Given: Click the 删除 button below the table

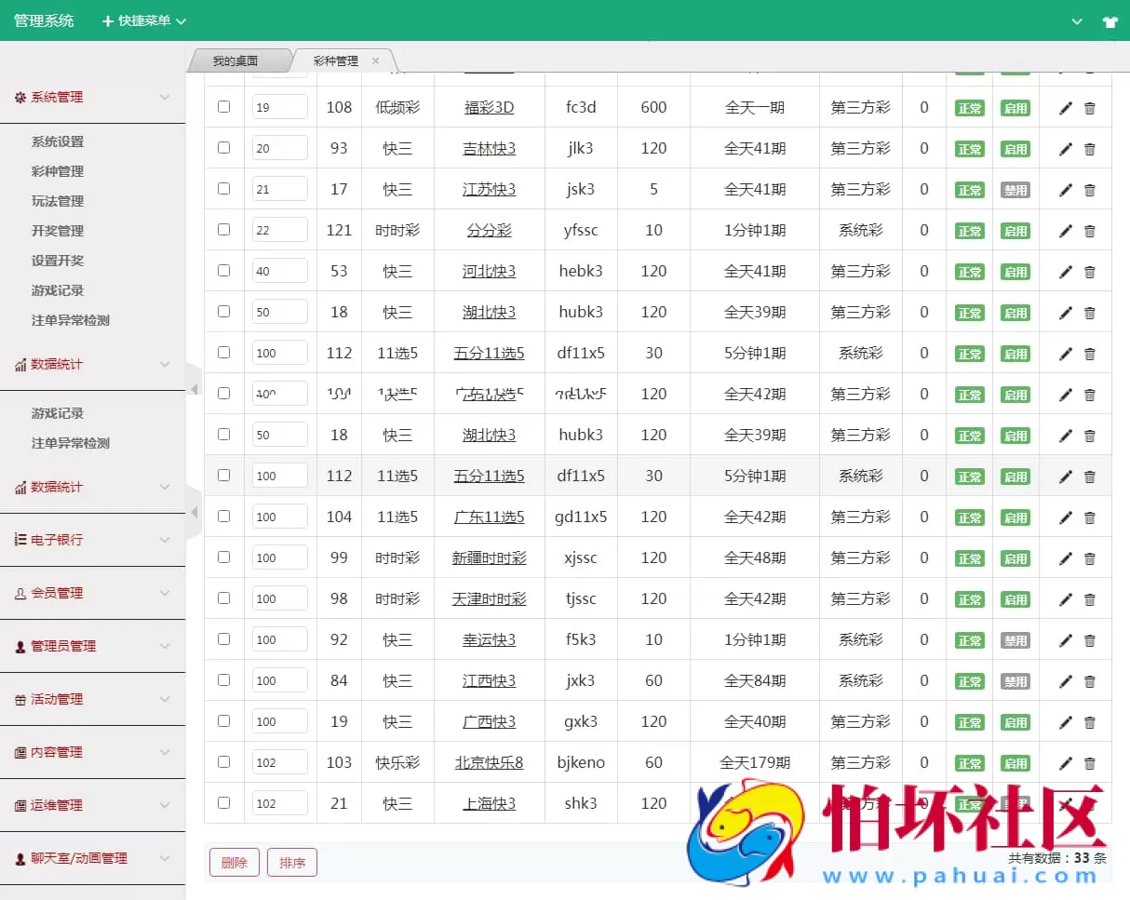Looking at the screenshot, I should pos(234,862).
